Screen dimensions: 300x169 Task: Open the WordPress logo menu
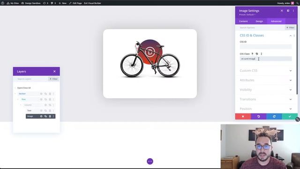[x=3, y=3]
